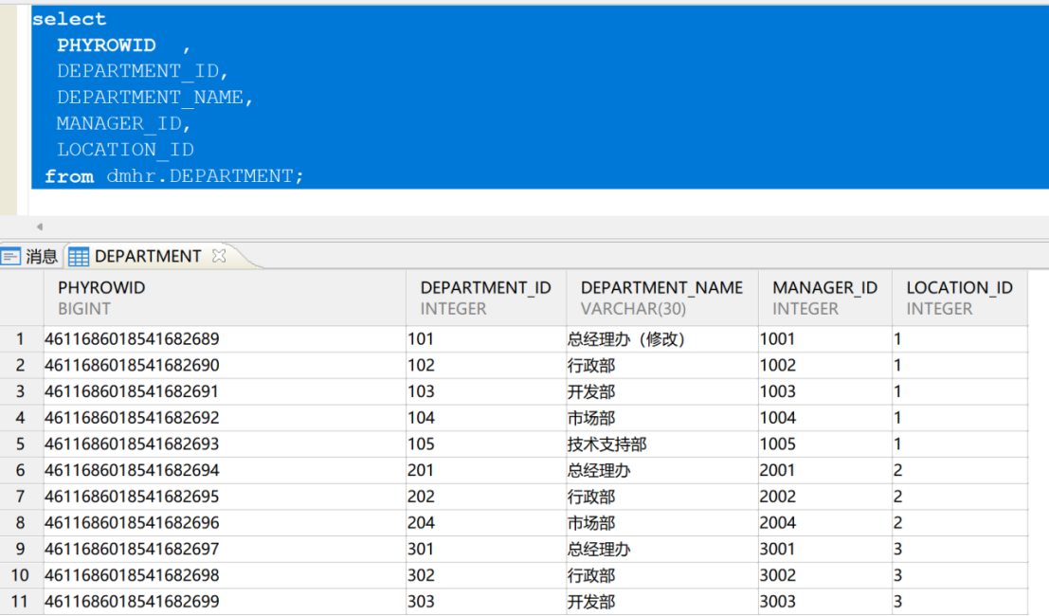Screen dimensions: 1049x616
Task: Click LOCATION_ID cell in row 7
Action: tap(959, 497)
